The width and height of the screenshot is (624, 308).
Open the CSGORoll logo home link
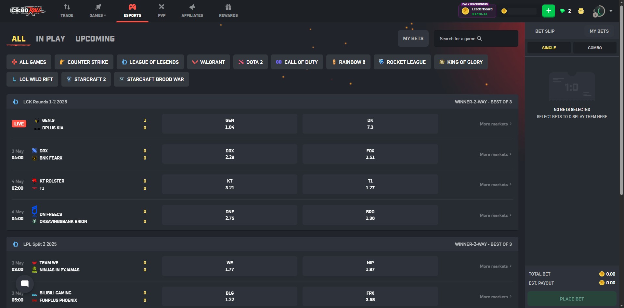pyautogui.click(x=27, y=11)
